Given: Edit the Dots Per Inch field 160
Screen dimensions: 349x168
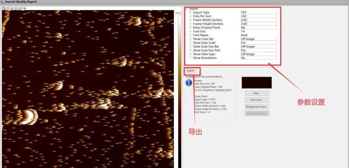Looking at the screenshot, I should pyautogui.click(x=259, y=16).
